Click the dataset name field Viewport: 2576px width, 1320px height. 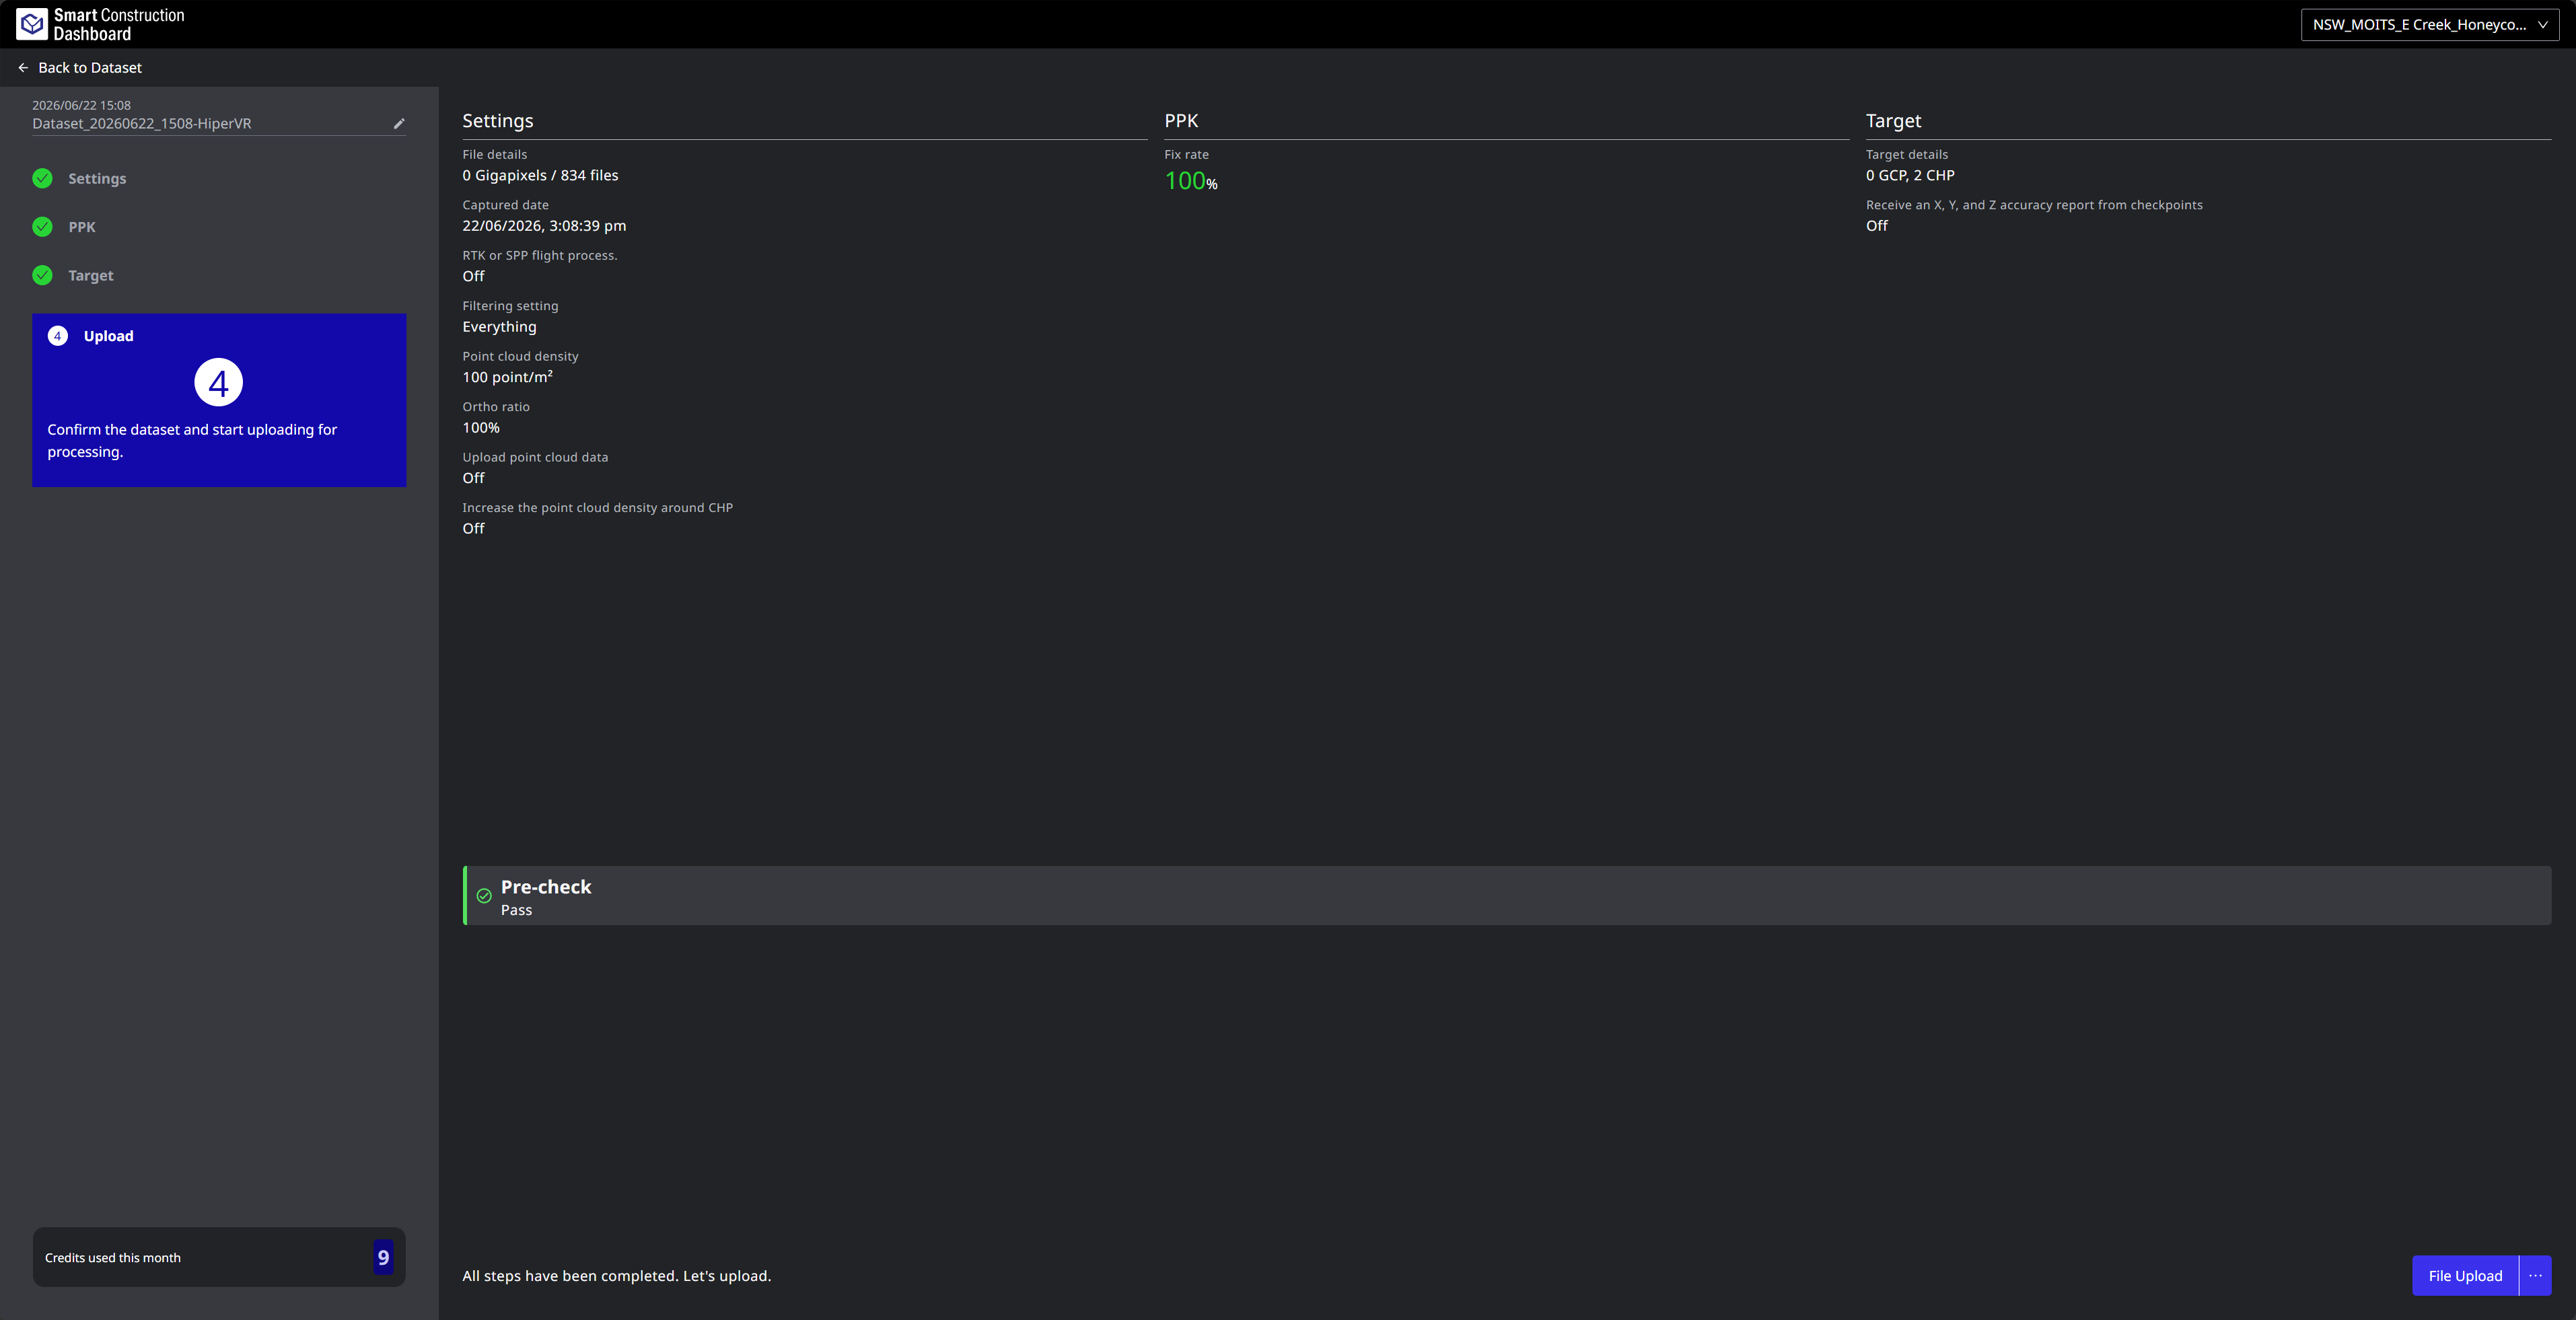pos(210,124)
